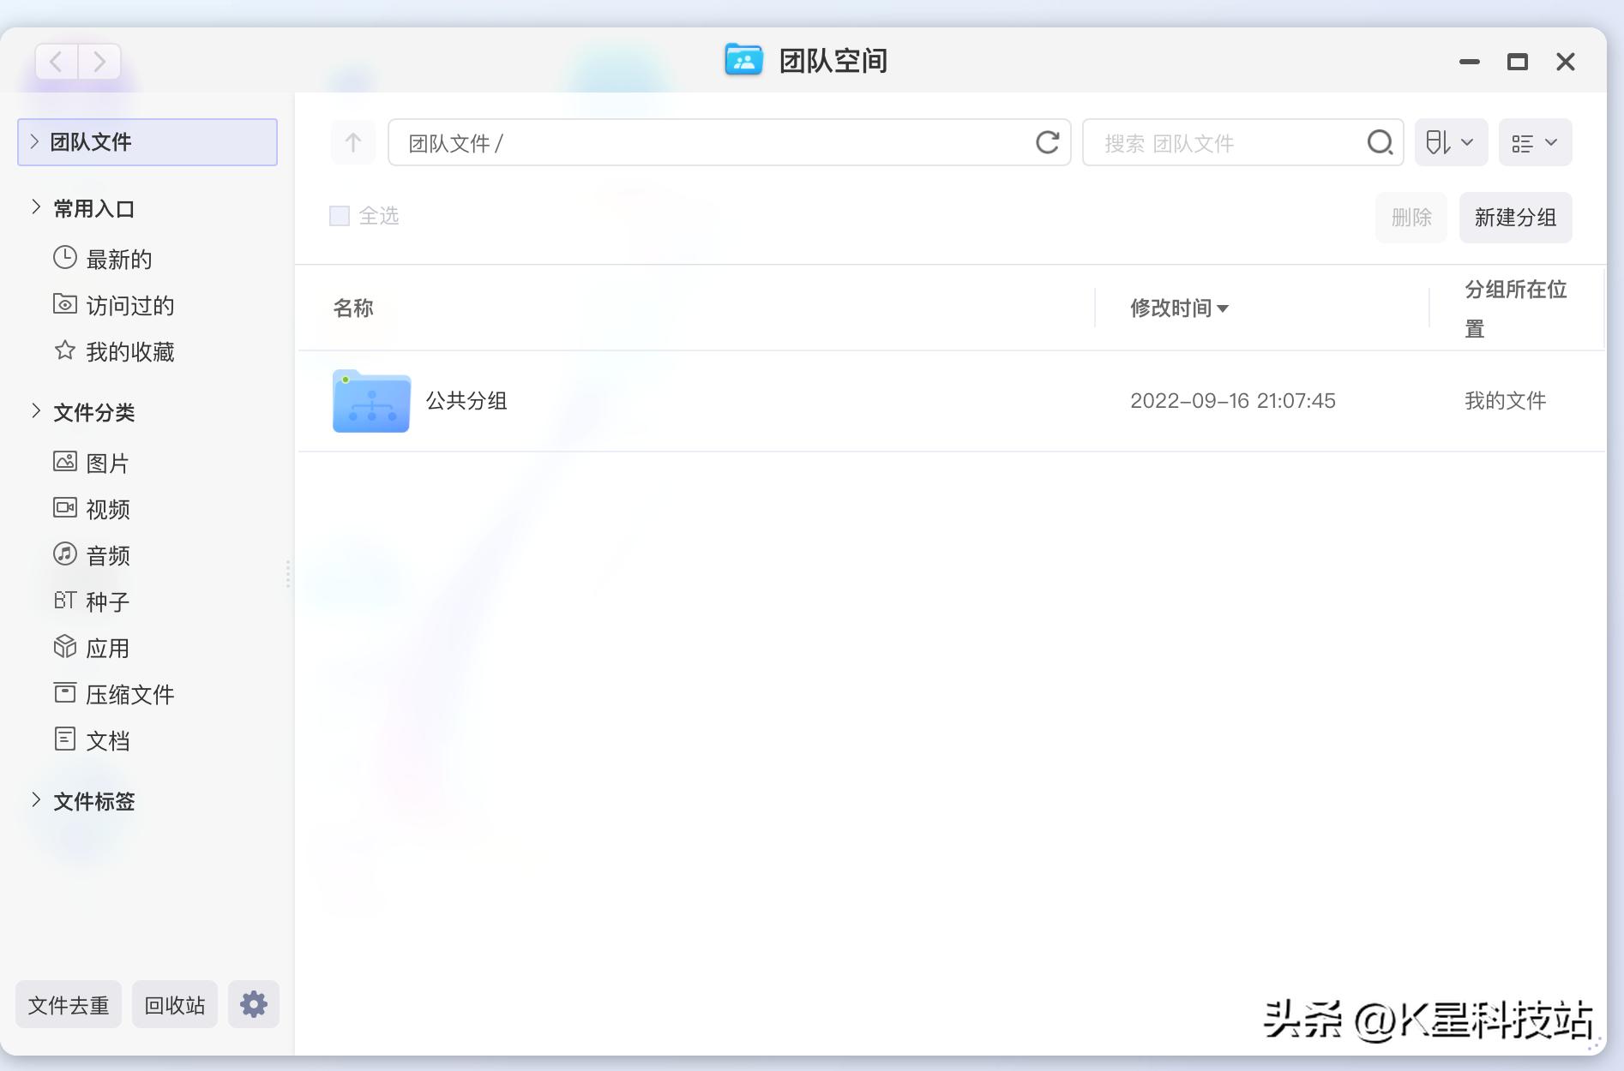Open the 公共分组 group folder
This screenshot has width=1624, height=1071.
[466, 401]
